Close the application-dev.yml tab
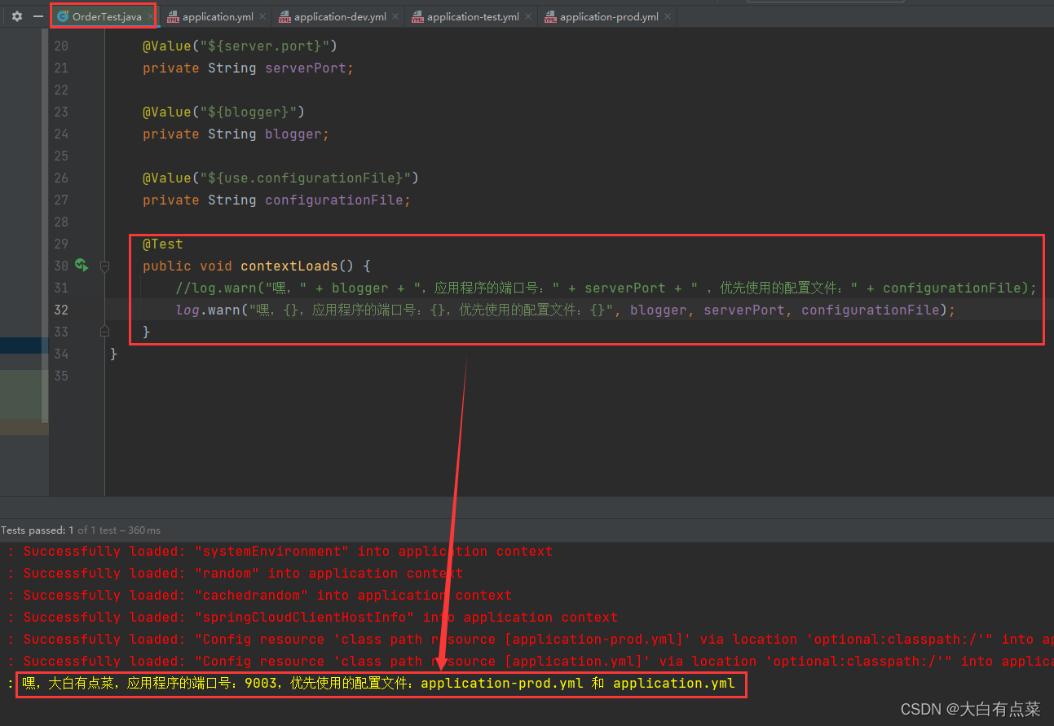Viewport: 1054px width, 726px height. [x=395, y=16]
